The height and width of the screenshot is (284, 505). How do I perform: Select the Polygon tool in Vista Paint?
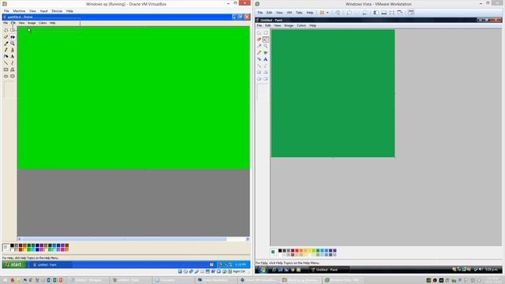tap(266, 73)
